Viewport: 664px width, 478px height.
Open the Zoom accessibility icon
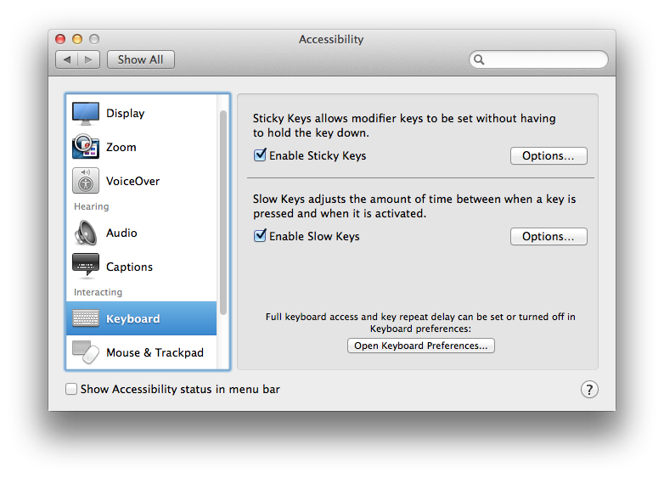86,147
